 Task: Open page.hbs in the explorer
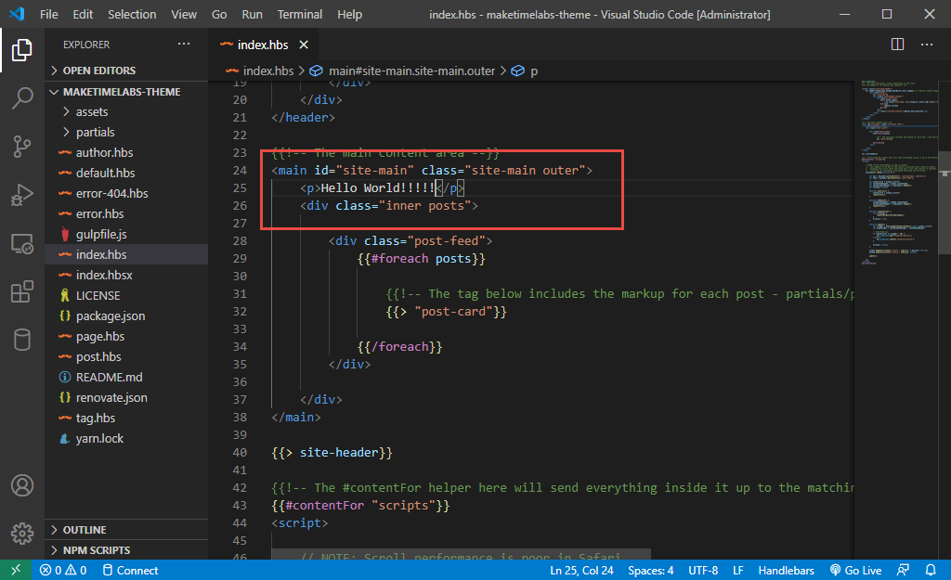pos(126,336)
